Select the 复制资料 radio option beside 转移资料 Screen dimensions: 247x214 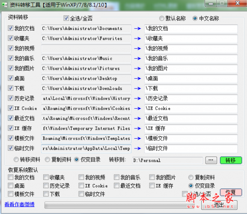point(48,160)
